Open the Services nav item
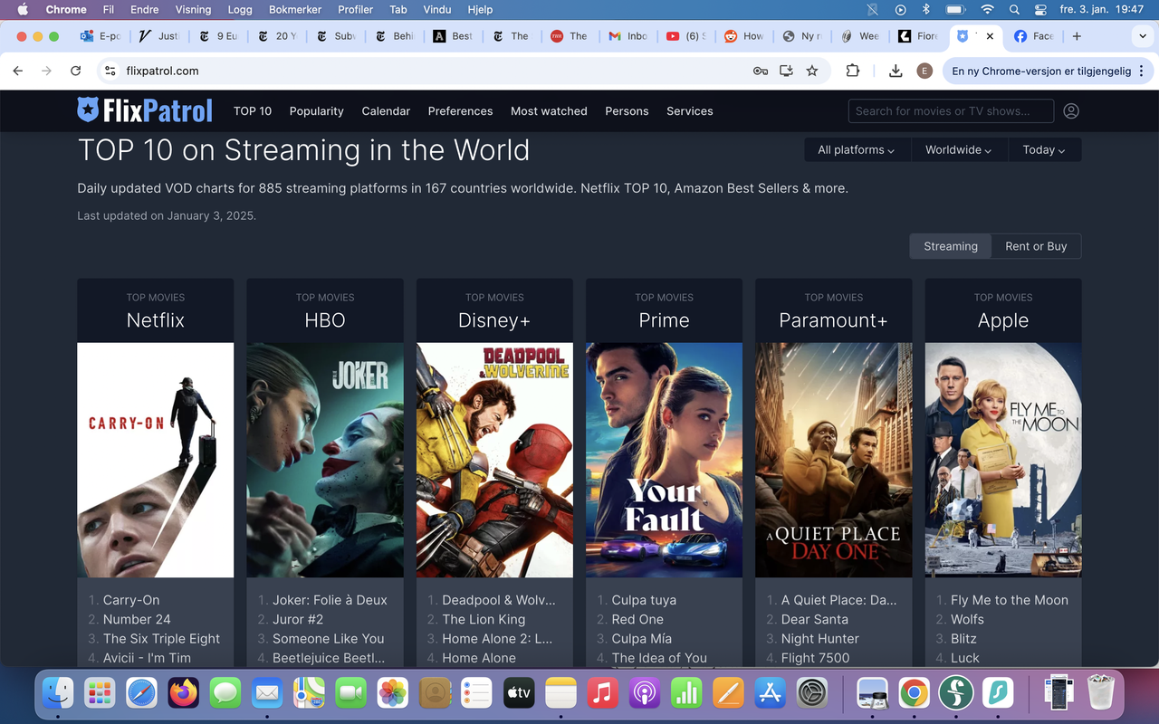The height and width of the screenshot is (724, 1159). (690, 111)
